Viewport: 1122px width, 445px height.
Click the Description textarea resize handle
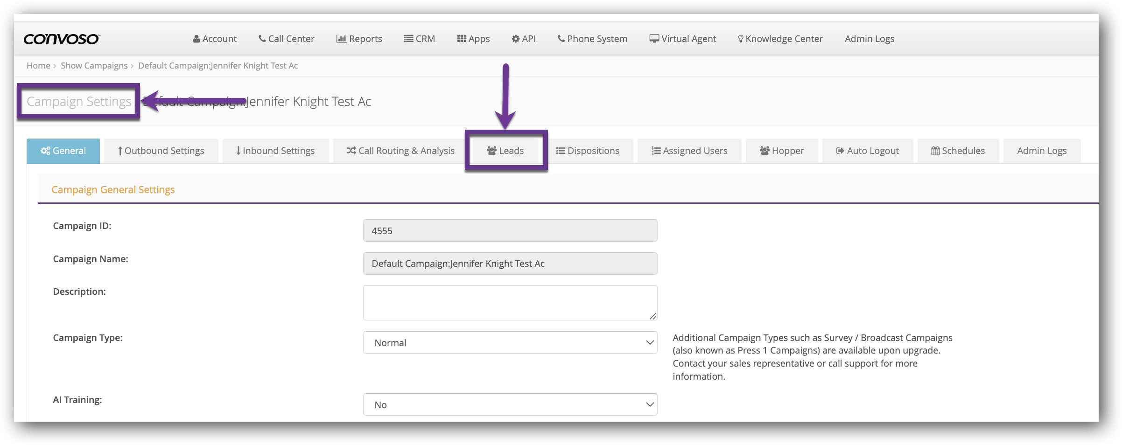(x=653, y=316)
